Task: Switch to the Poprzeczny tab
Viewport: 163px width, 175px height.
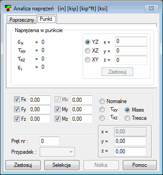Action: click(22, 20)
